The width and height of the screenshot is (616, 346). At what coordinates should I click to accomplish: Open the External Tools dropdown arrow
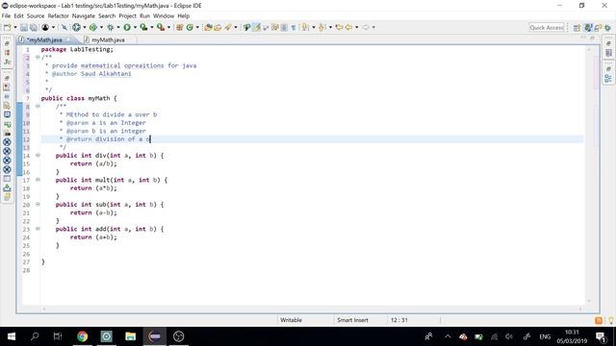point(168,27)
